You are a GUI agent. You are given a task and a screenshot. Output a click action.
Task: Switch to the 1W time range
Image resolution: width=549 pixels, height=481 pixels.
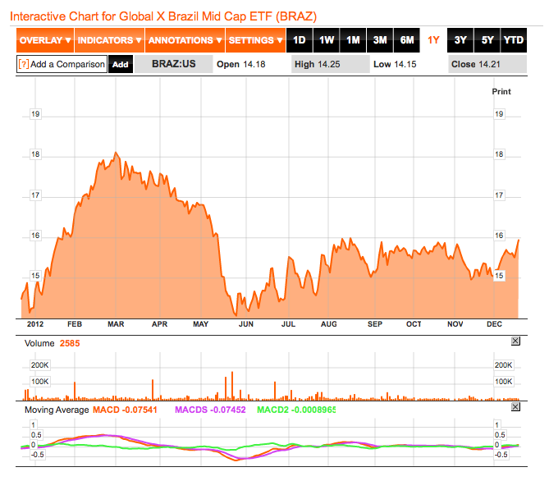pos(327,40)
